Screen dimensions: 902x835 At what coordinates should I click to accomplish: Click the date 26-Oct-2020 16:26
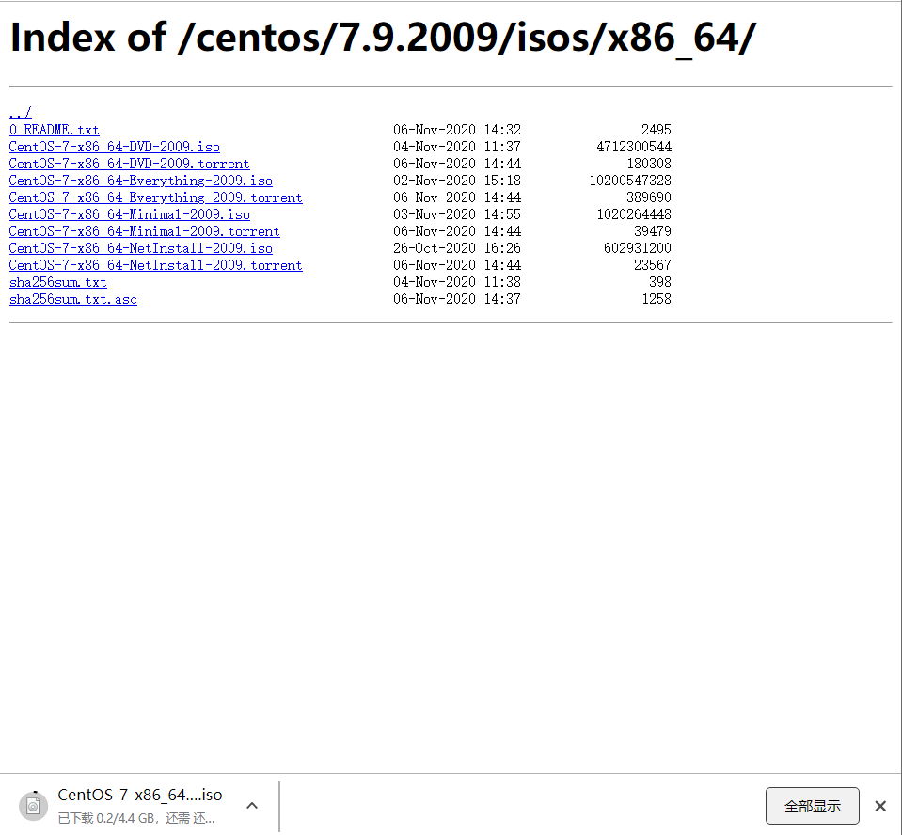[x=457, y=248]
